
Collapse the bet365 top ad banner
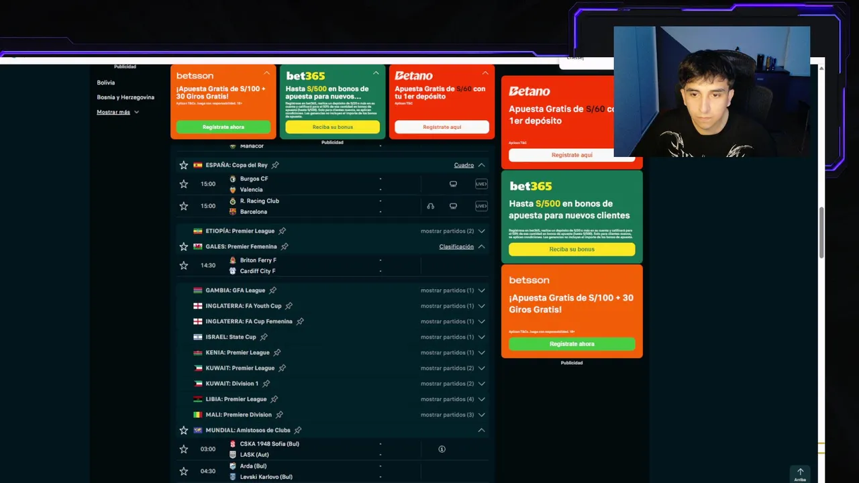376,72
